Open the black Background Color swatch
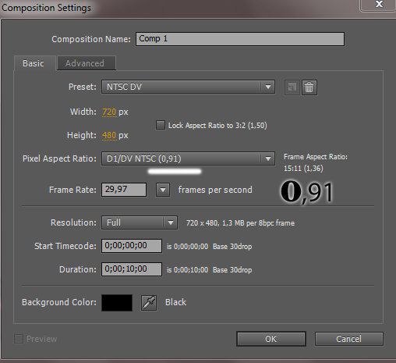This screenshot has width=396, height=363. (117, 303)
